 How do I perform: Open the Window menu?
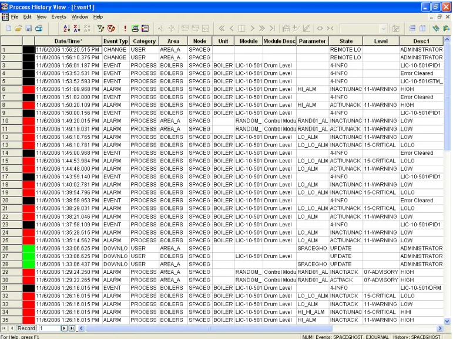(80, 17)
